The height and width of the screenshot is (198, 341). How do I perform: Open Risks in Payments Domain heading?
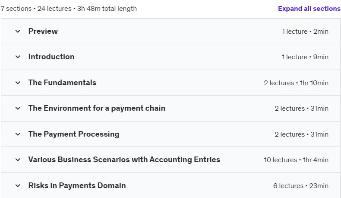(x=77, y=185)
